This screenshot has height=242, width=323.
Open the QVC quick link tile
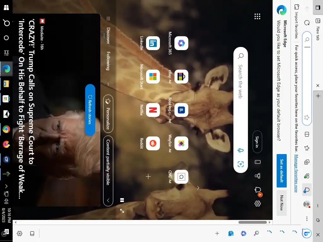[181, 177]
